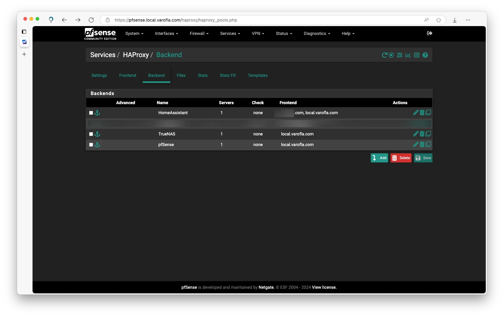
Task: Click the logout icon in the navbar
Action: [429, 33]
